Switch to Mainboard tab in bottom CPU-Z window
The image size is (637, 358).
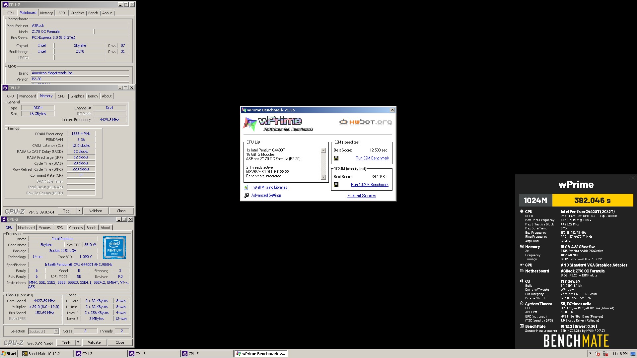(26, 228)
